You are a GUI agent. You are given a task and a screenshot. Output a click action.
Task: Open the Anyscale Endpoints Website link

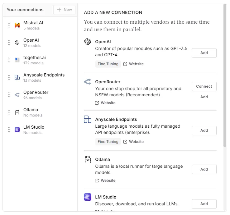[133, 142]
